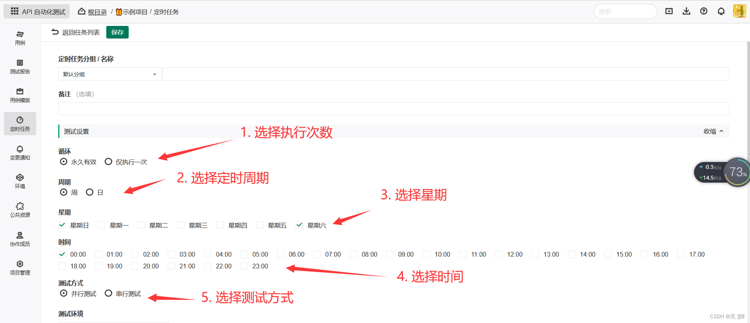Return via 返回任务列表
This screenshot has width=750, height=323.
point(76,32)
